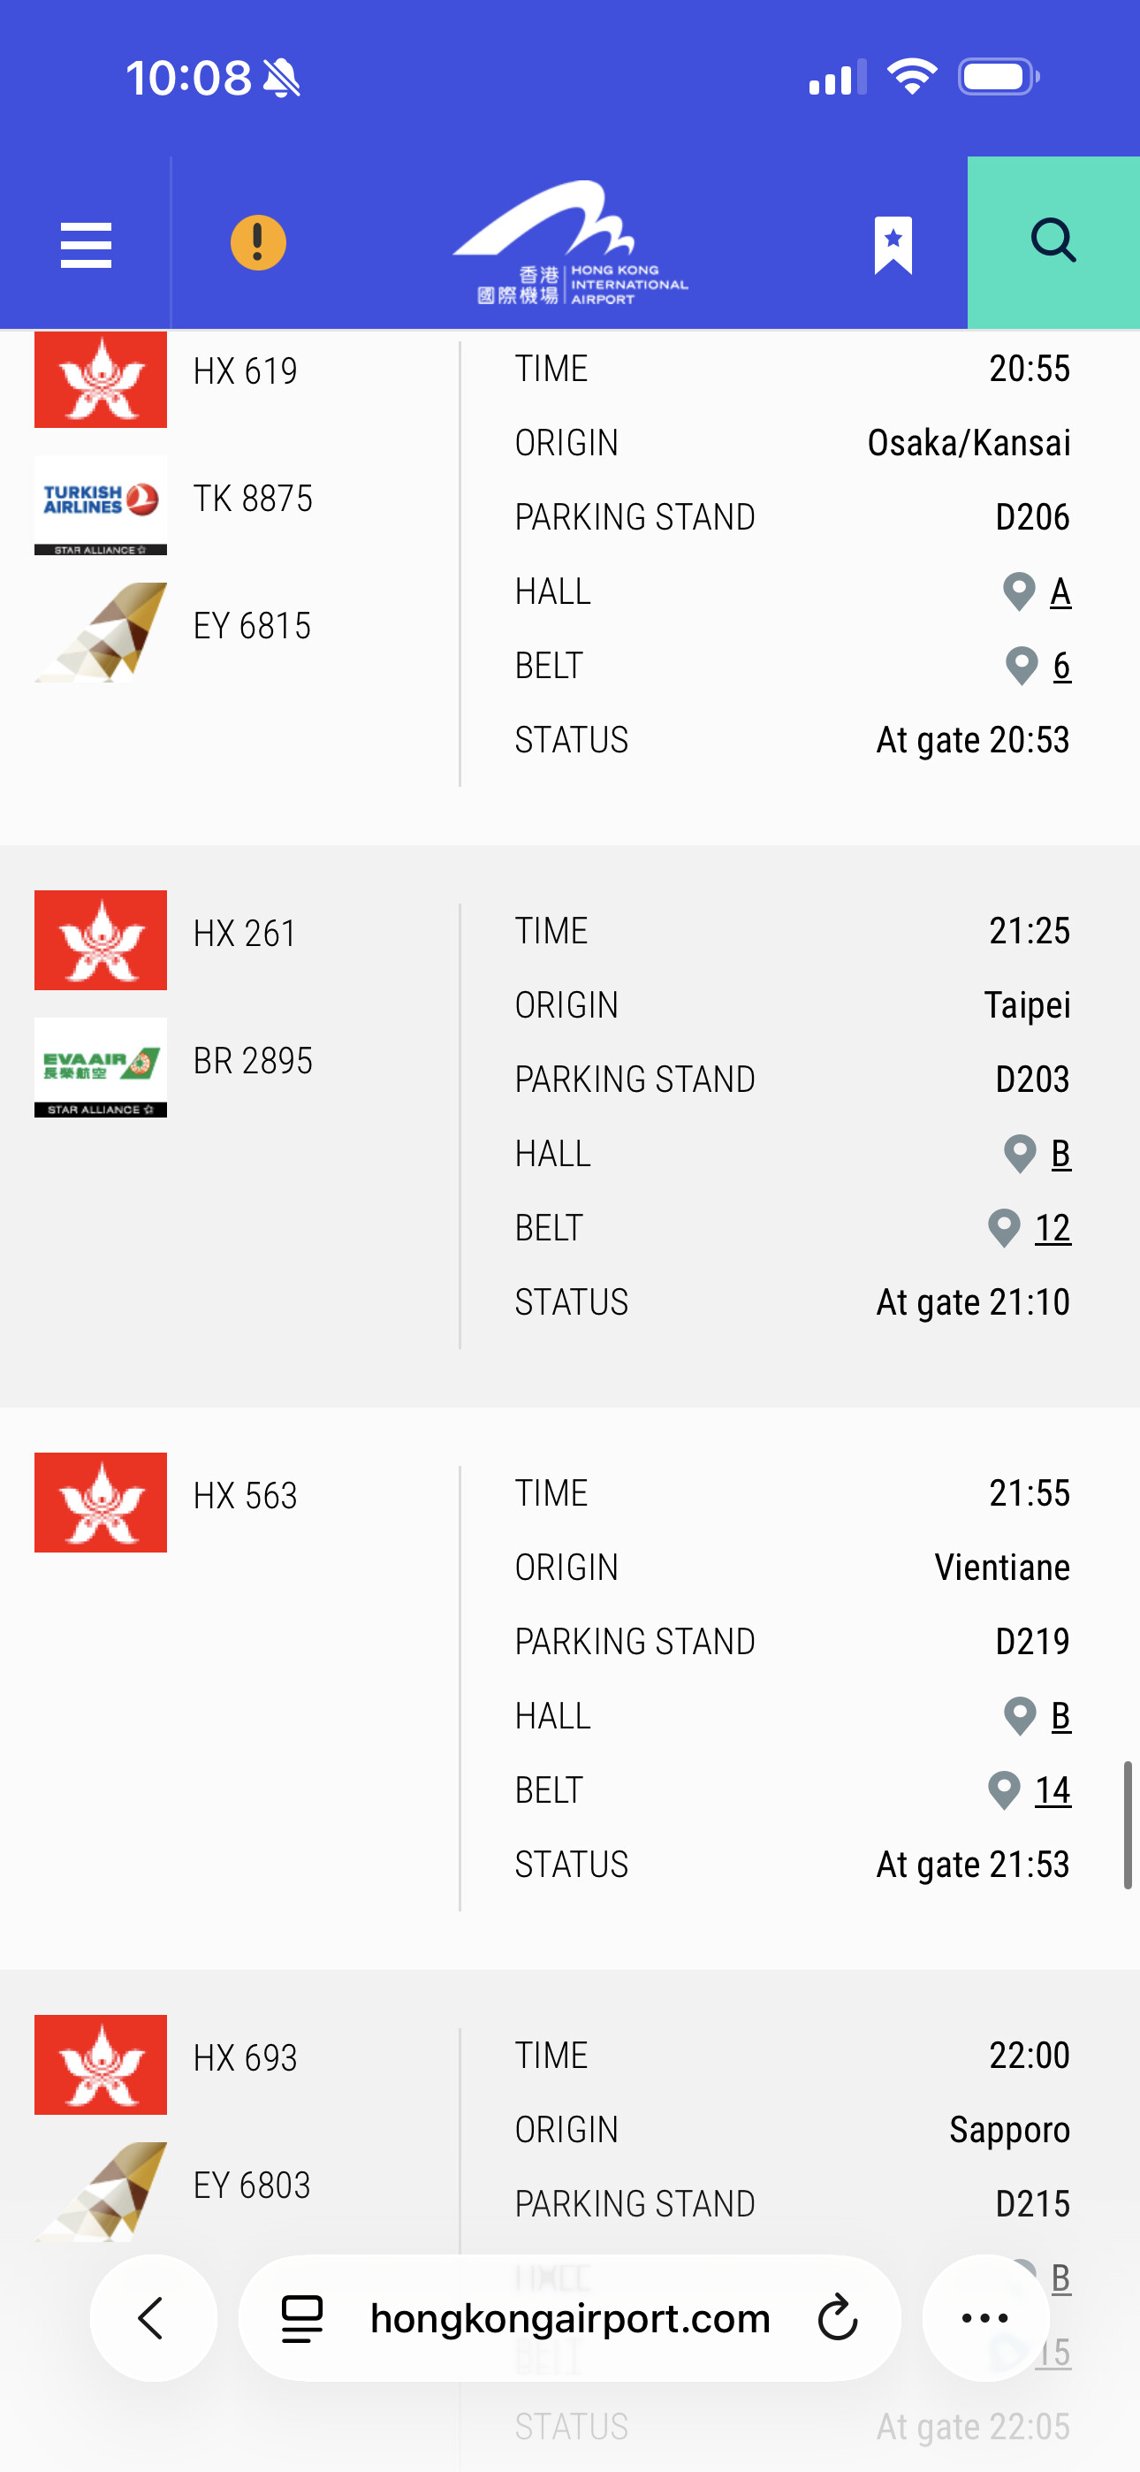Grab the page scrollbar indicator

point(1128,1823)
